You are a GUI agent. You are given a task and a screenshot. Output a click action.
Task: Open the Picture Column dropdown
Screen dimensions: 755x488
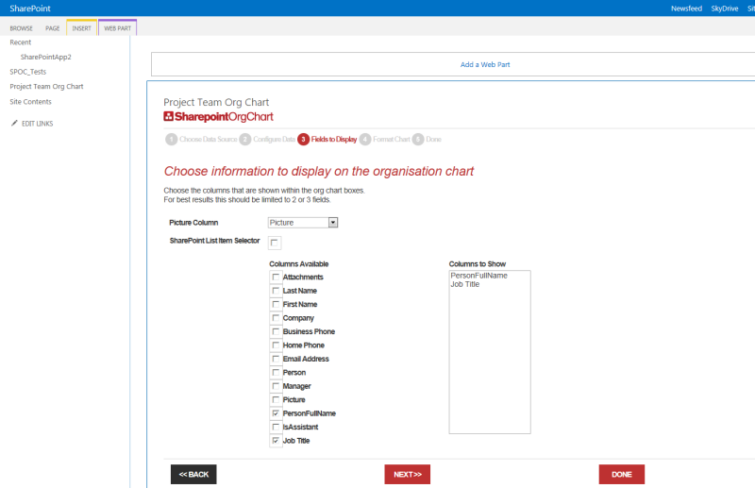pos(302,223)
